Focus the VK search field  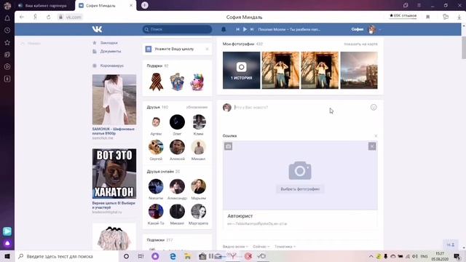177,29
